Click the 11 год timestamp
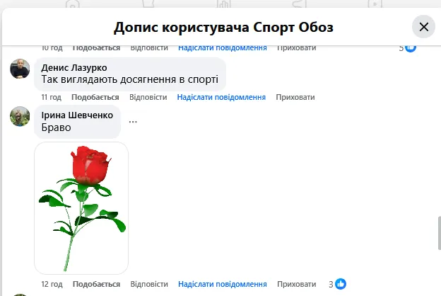Screen dimensions: 441x296 [x=51, y=97]
